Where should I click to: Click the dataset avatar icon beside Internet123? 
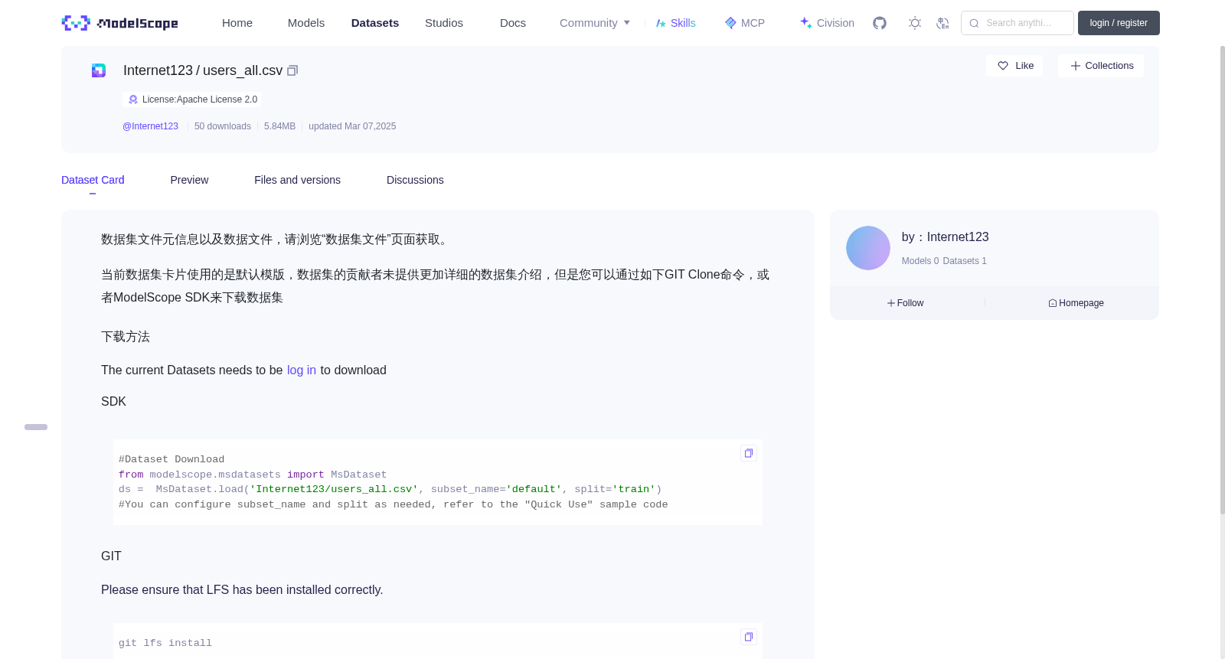(99, 70)
